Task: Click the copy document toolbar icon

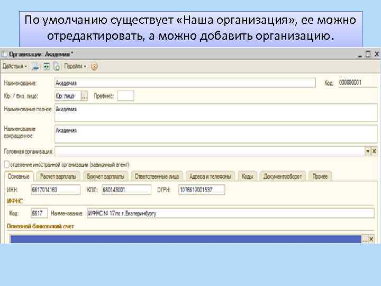Action: [x=57, y=66]
